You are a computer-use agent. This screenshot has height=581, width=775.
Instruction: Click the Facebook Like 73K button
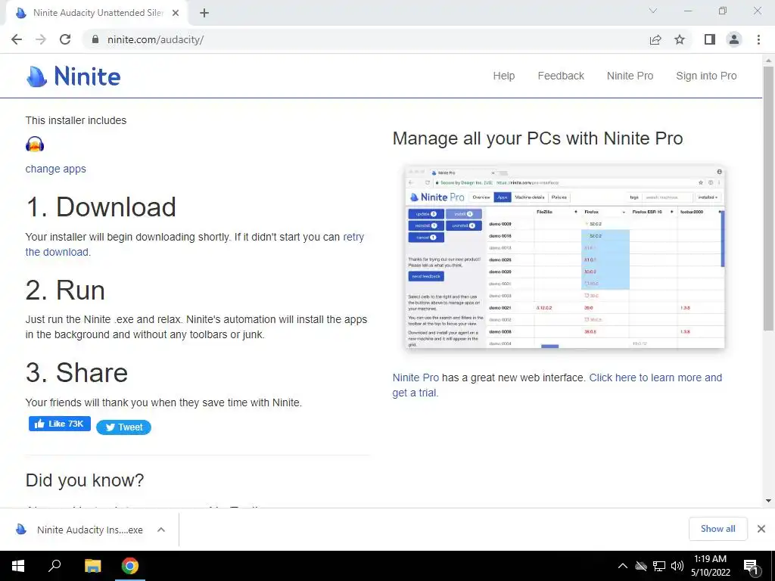click(x=60, y=424)
